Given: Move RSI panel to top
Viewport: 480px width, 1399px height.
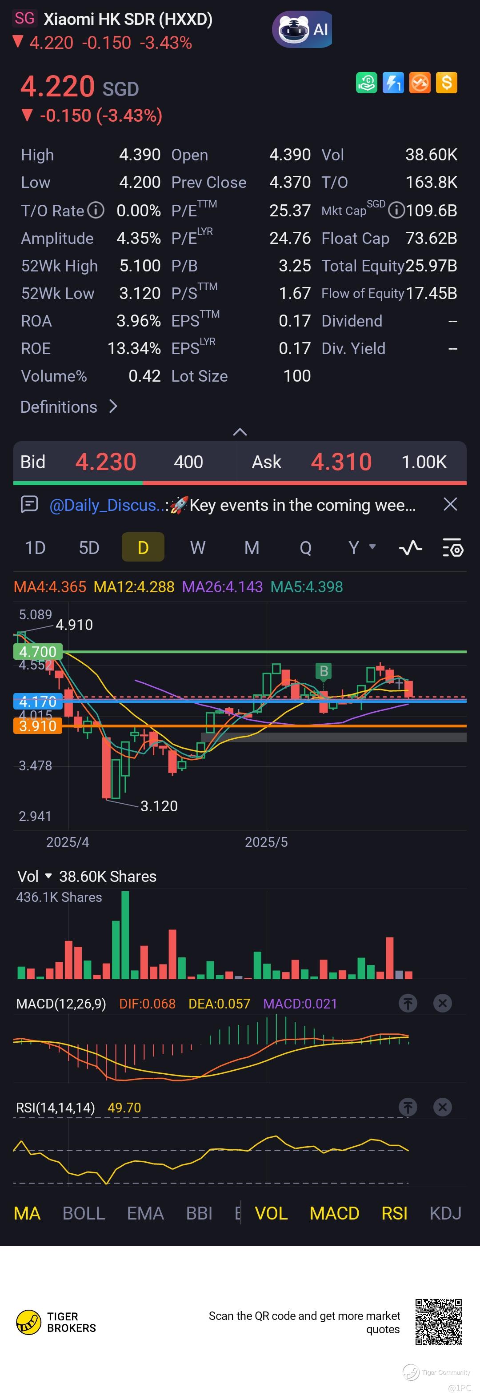Looking at the screenshot, I should tap(408, 1107).
